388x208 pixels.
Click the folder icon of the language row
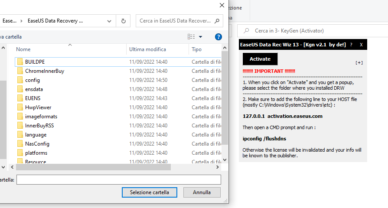[x=20, y=135]
